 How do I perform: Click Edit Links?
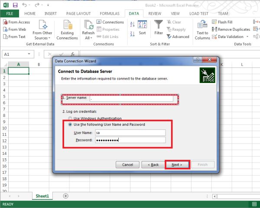pyautogui.click(x=107, y=37)
